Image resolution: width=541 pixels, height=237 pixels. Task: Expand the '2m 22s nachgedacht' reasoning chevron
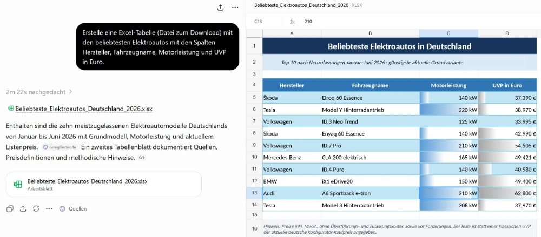click(71, 92)
